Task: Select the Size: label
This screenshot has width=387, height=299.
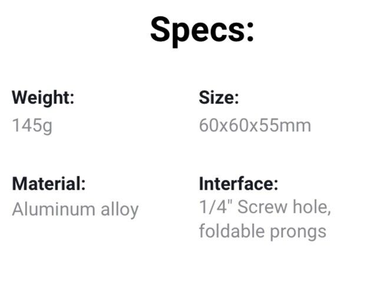Action: 219,98
